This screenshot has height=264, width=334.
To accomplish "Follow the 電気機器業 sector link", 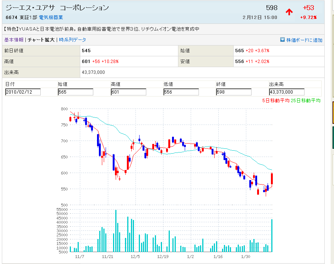I will (51, 18).
